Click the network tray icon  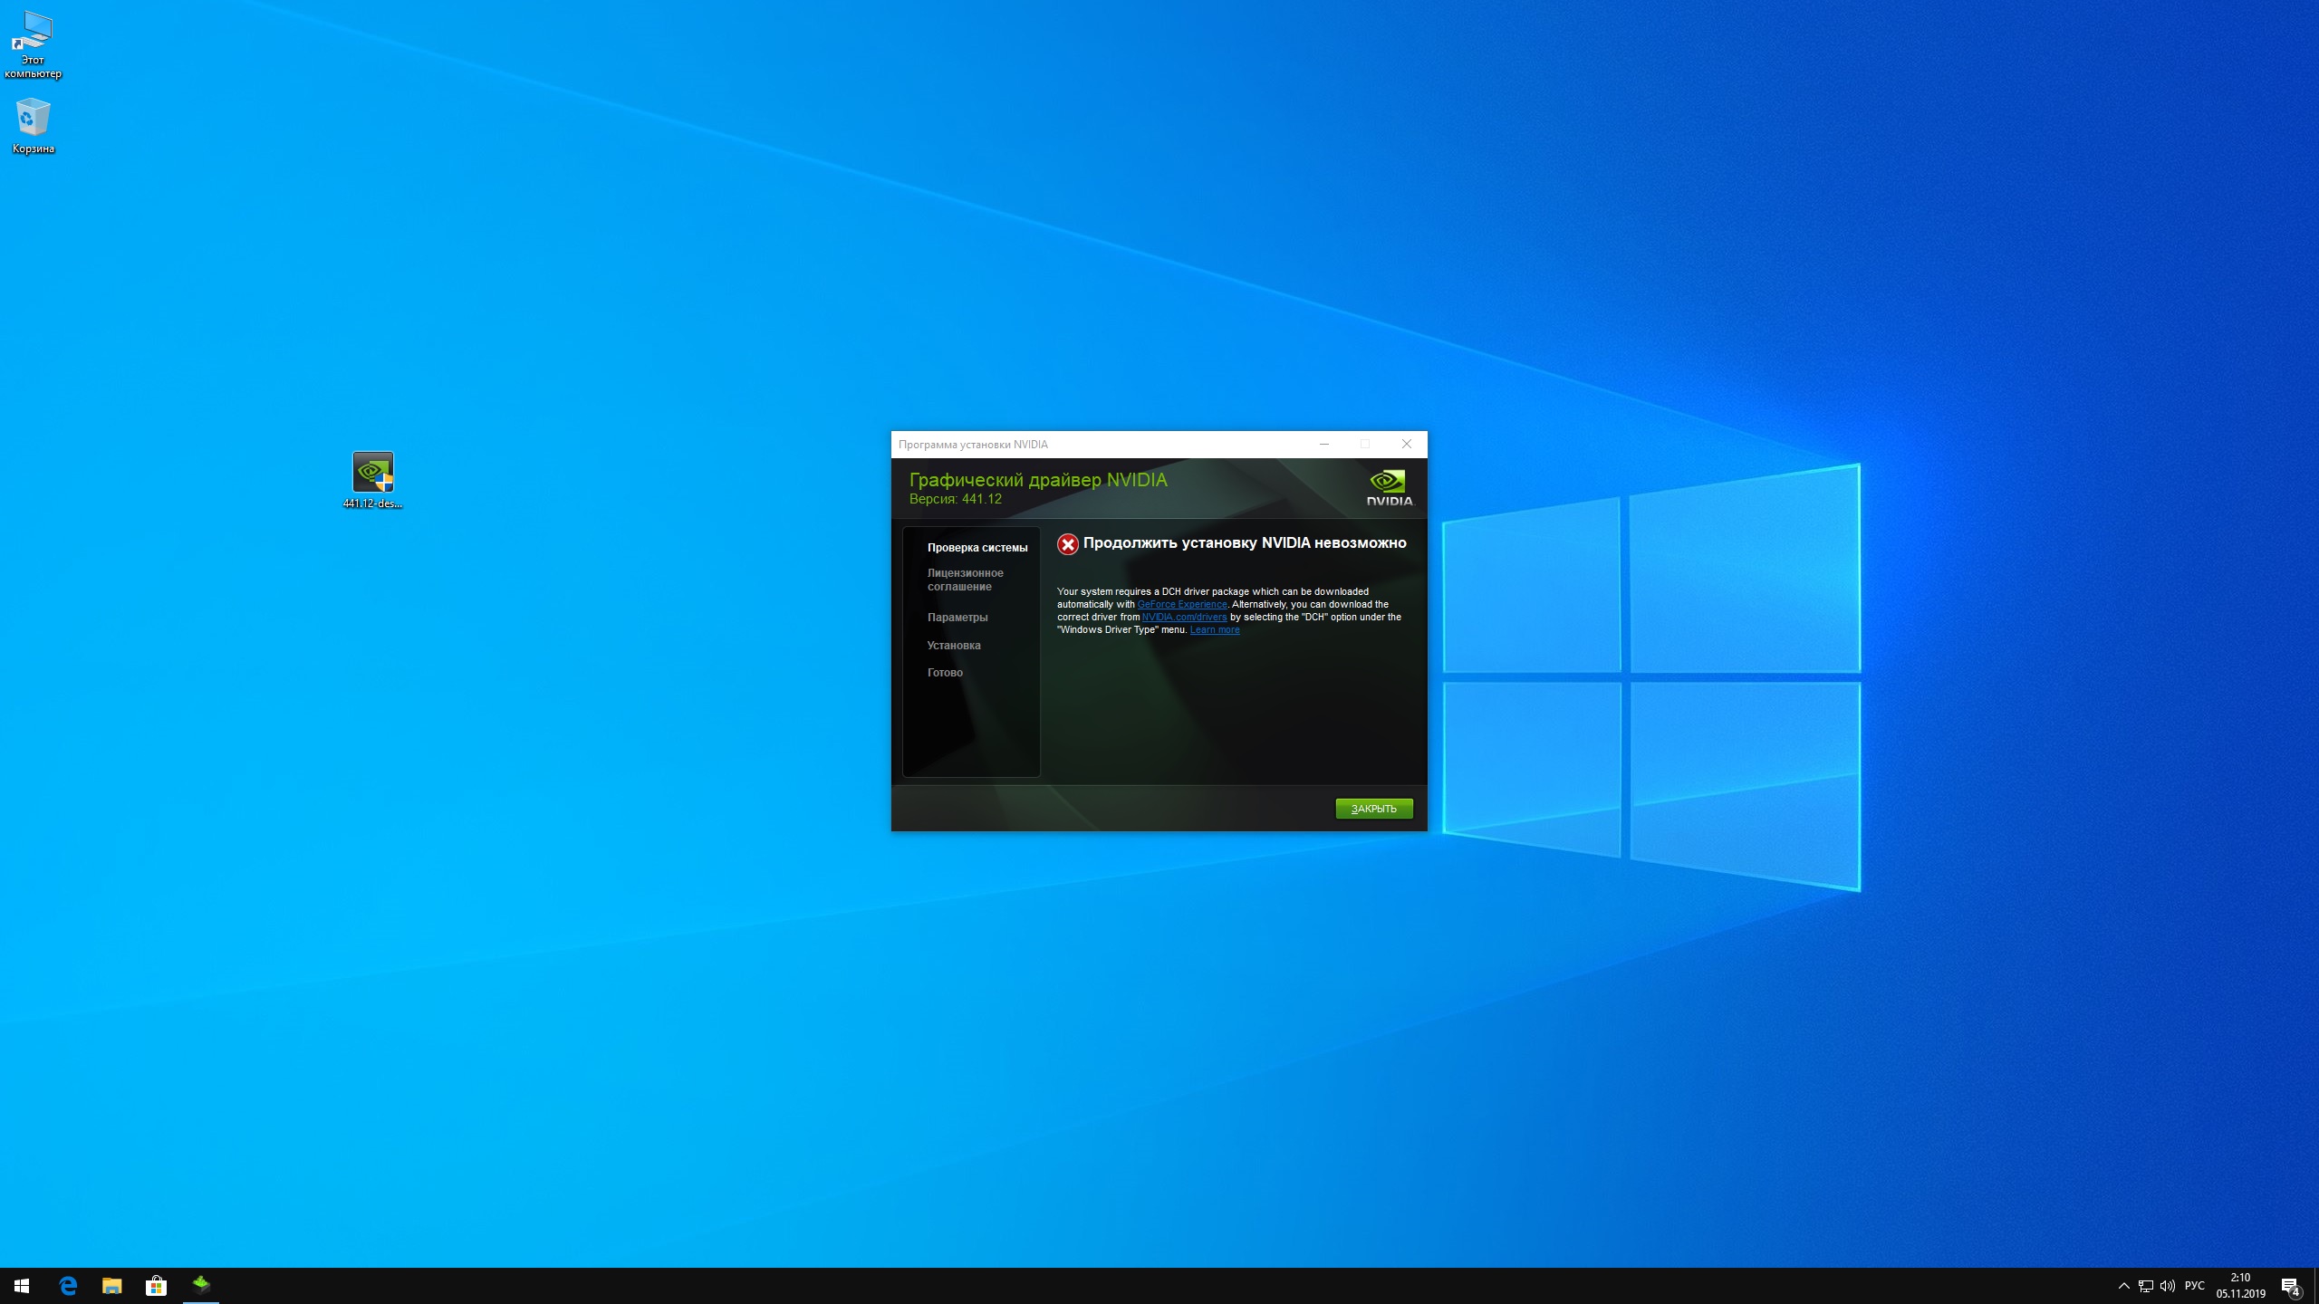pos(2145,1286)
